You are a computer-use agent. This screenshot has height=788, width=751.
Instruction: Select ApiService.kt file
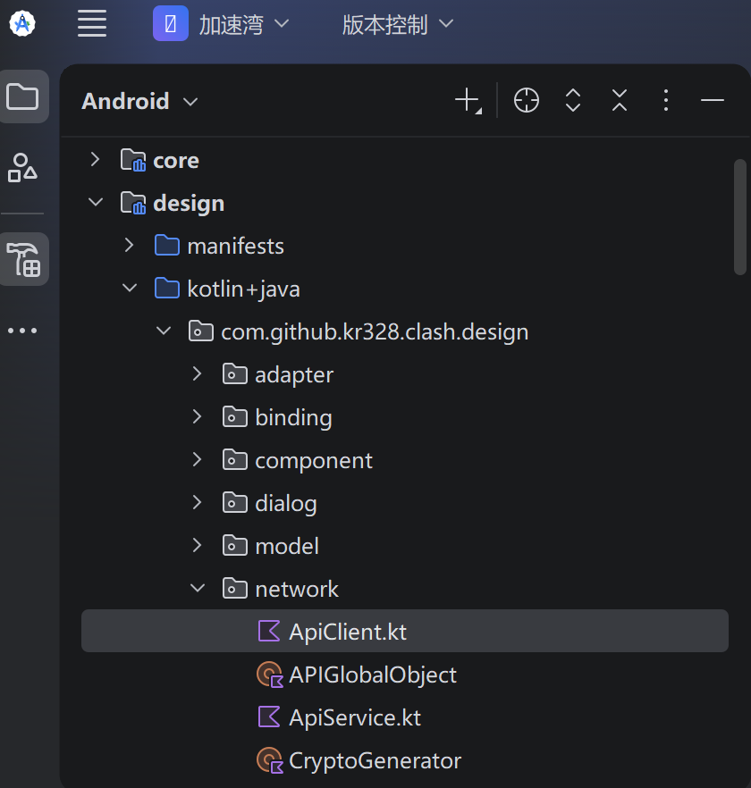tap(355, 717)
